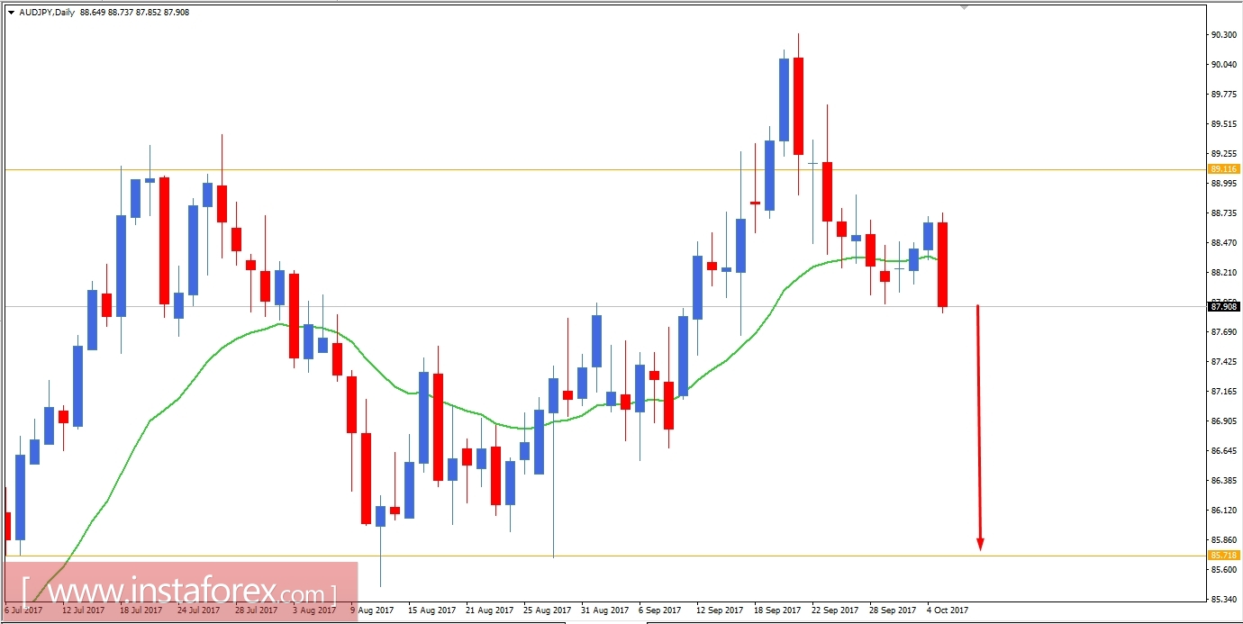Select the tall bullish candle near 18 Sep
Image resolution: width=1243 pixels, height=624 pixels.
(785, 99)
